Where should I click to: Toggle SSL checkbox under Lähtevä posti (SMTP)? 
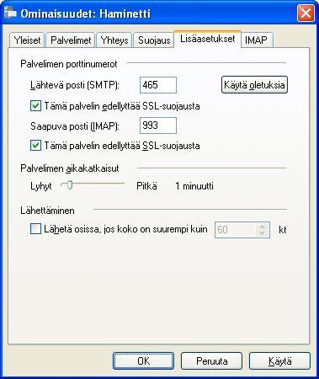point(35,106)
